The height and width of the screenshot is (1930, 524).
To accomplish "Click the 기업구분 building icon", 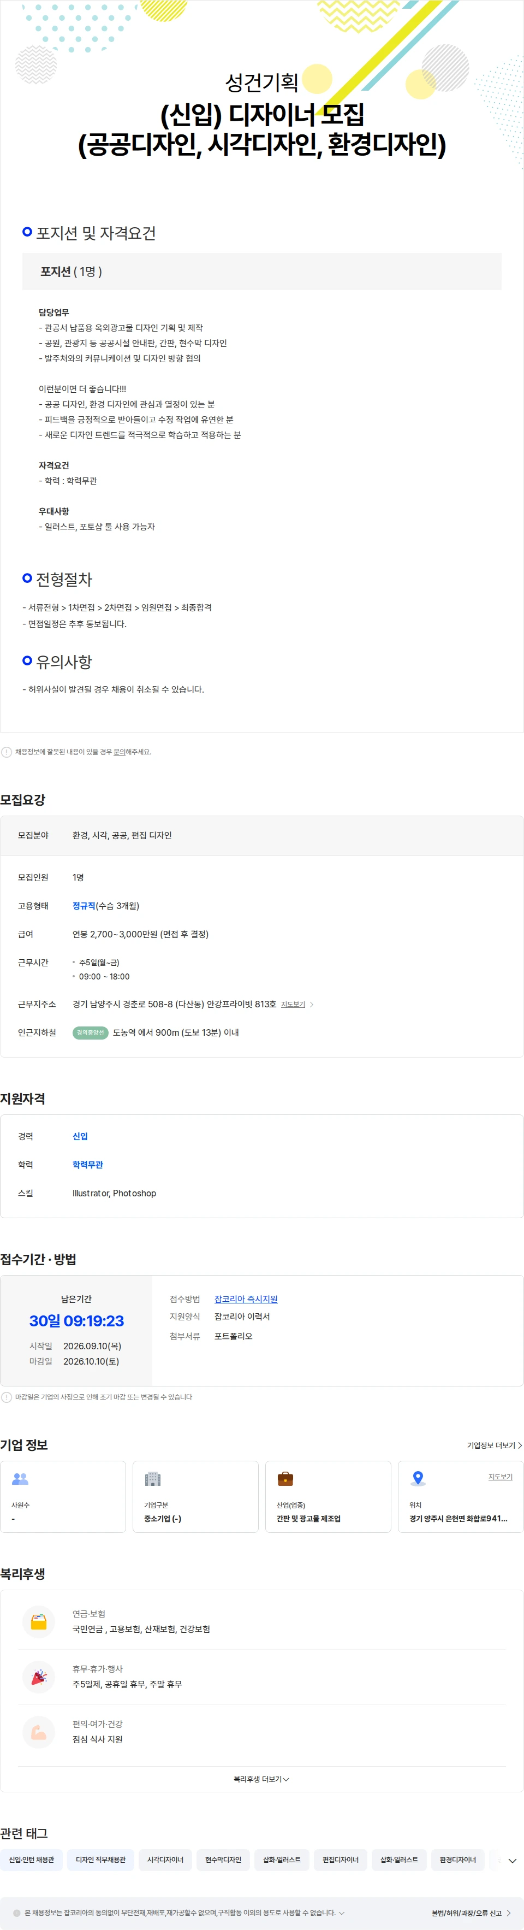I will point(153,1479).
